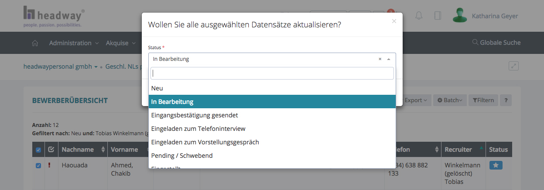Open the notifications bell

click(419, 16)
